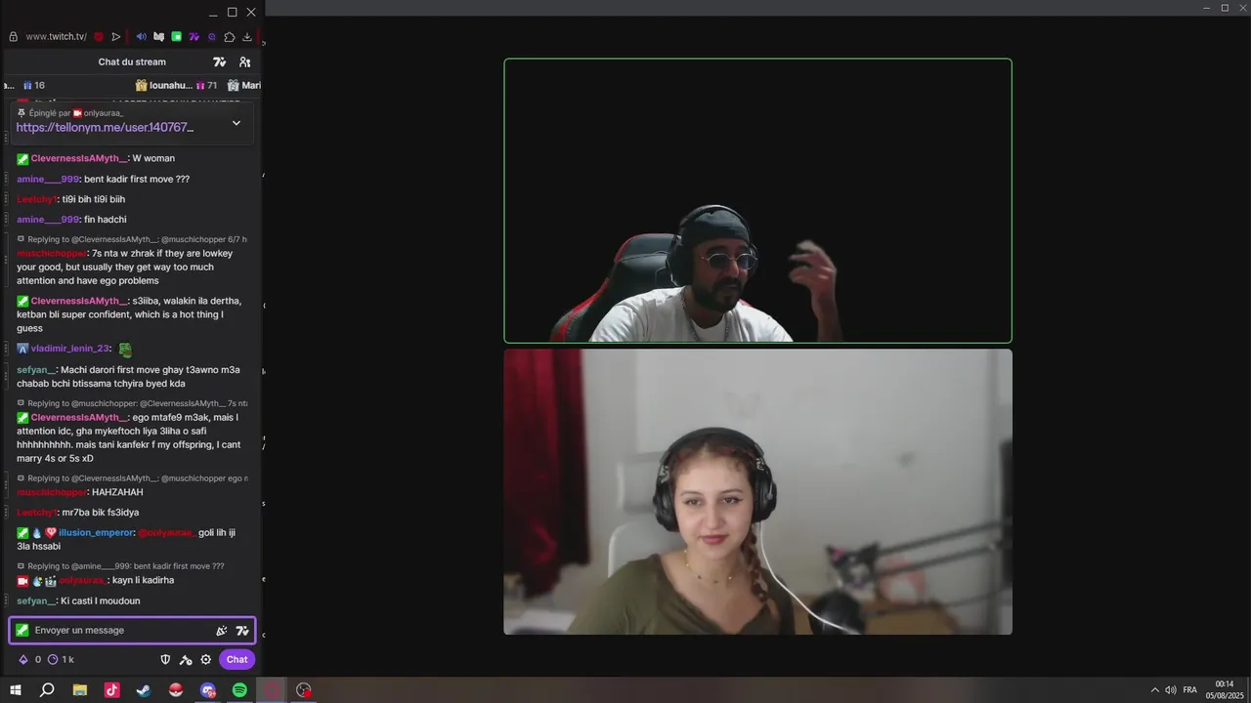Open the green square extension icon
The width and height of the screenshot is (1251, 703).
pyautogui.click(x=176, y=37)
